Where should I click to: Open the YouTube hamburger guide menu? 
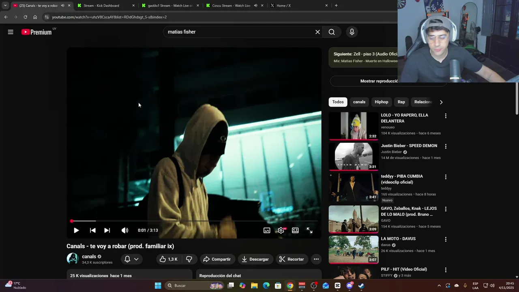coord(11,32)
